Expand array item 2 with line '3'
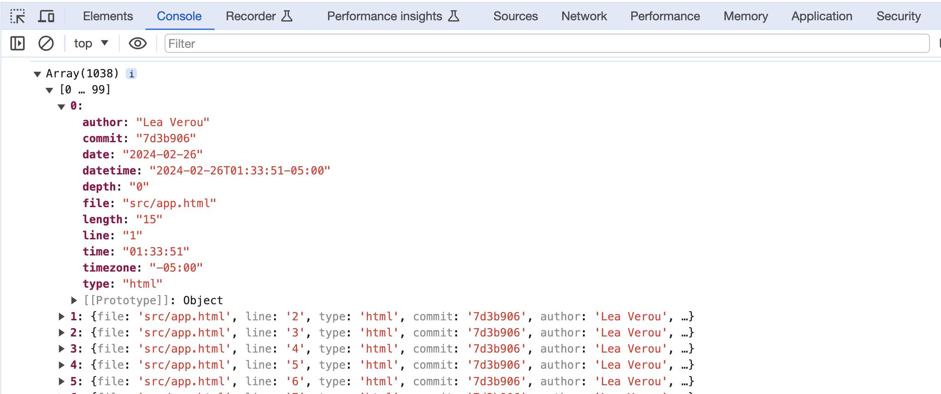 tap(61, 333)
